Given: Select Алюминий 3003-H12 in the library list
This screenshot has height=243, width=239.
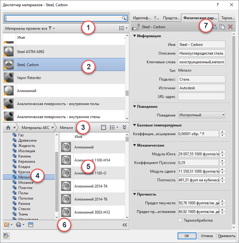Looking at the screenshot, I should coord(92,212).
